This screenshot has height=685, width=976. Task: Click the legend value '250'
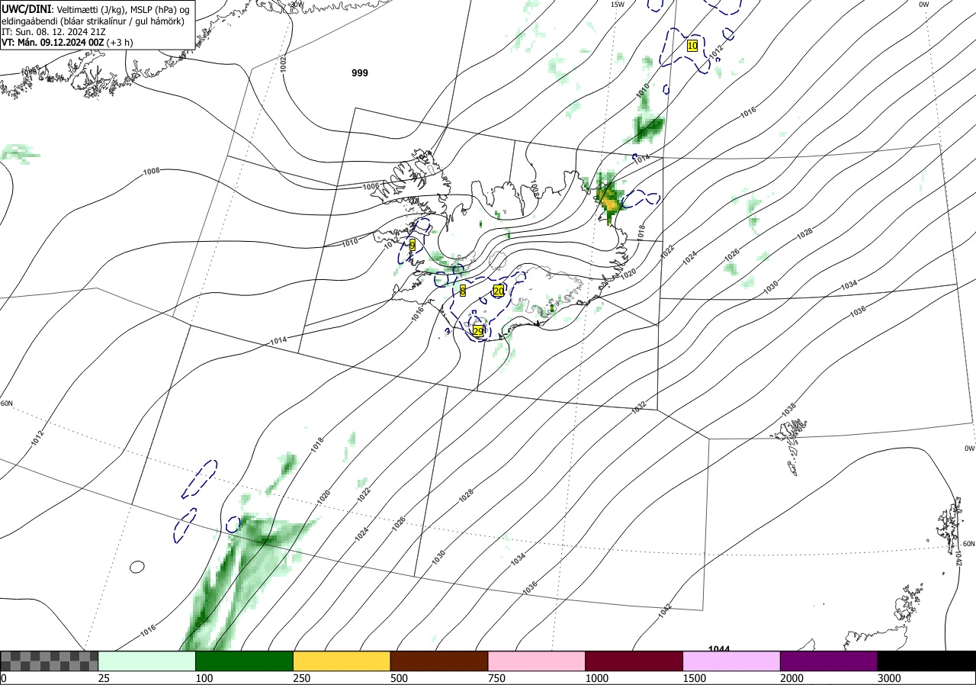click(x=301, y=678)
